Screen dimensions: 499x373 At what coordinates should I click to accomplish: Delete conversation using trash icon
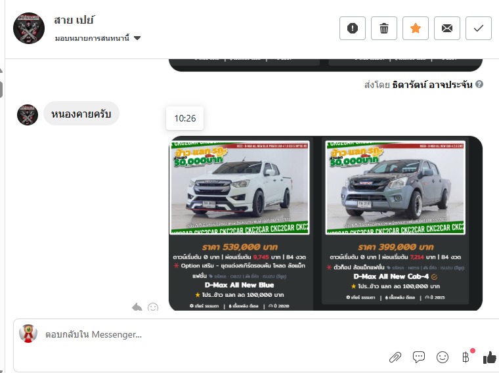pyautogui.click(x=384, y=28)
